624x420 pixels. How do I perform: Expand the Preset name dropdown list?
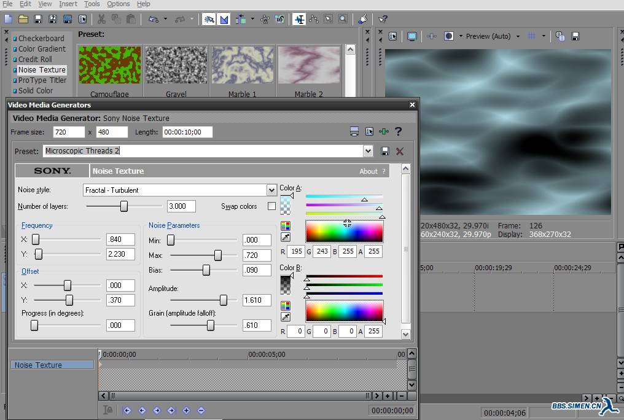click(x=368, y=151)
